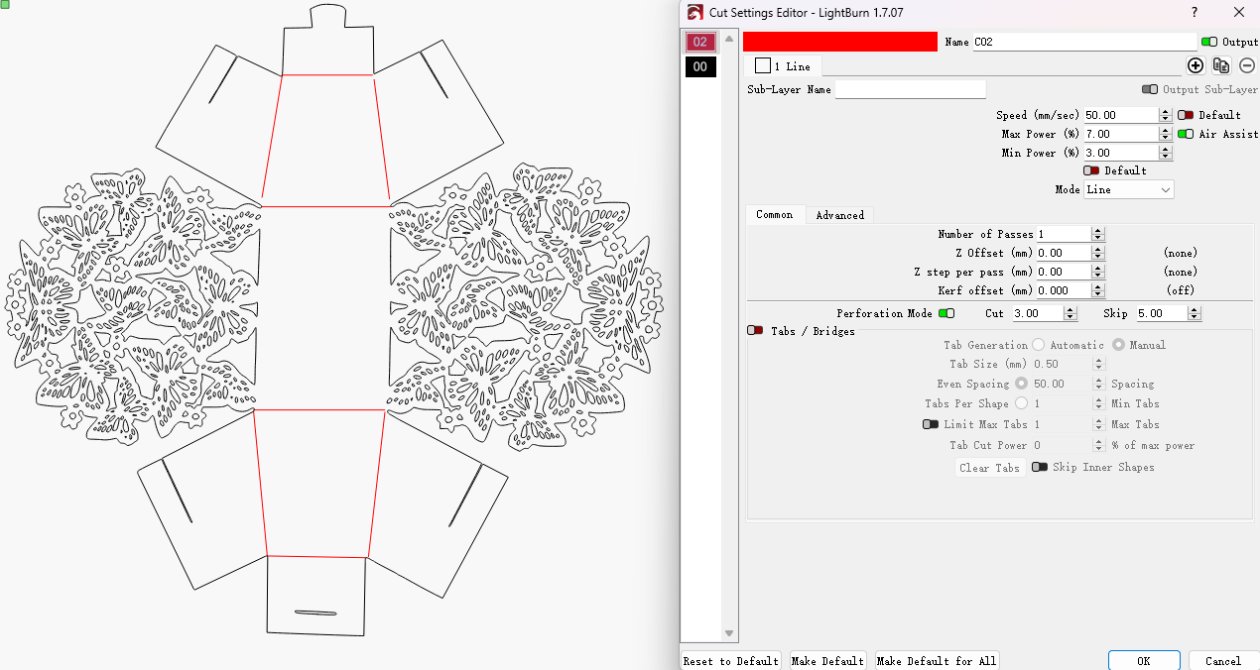Viewport: 1260px width, 670px height.
Task: Toggle the Air Assist switch
Action: pos(1186,134)
